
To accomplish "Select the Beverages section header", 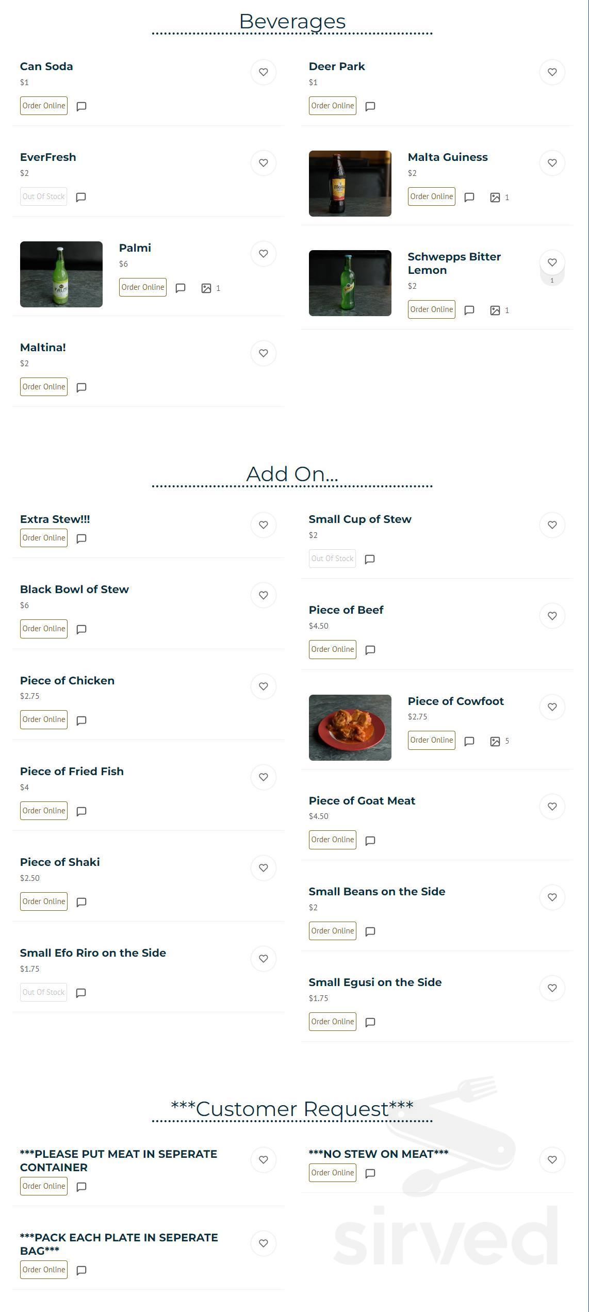I will [x=292, y=22].
